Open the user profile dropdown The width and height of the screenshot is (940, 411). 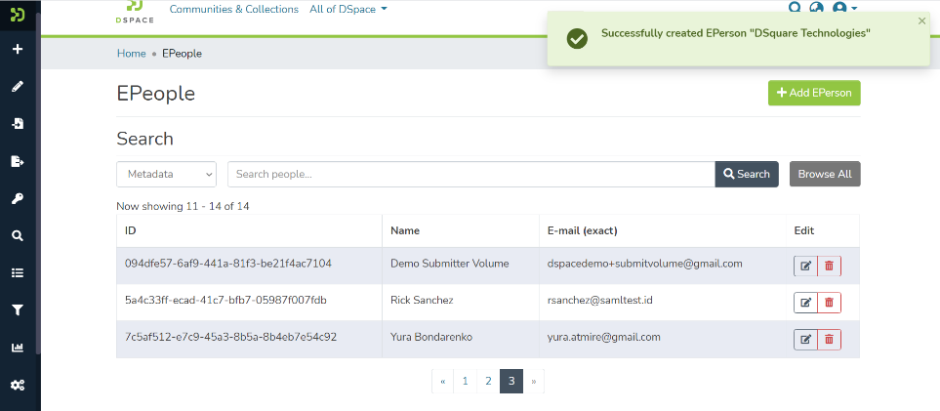pos(844,9)
